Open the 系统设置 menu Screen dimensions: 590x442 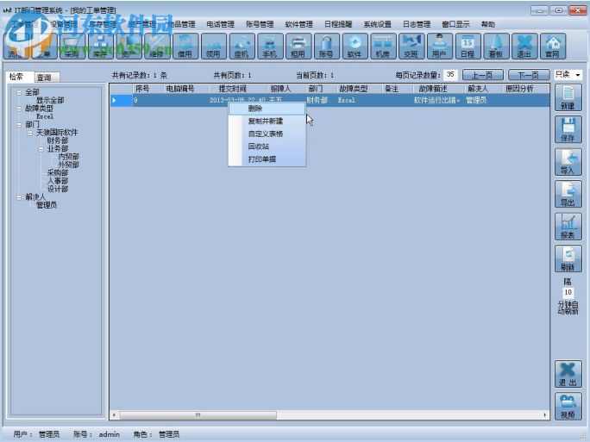point(378,24)
